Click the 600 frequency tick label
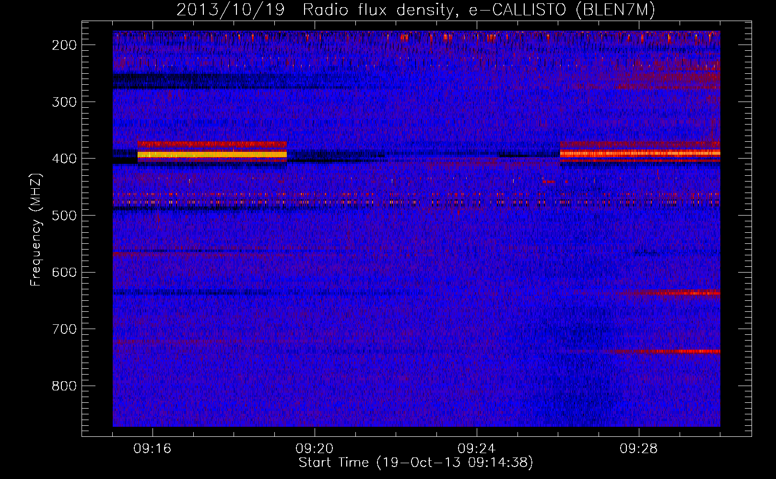 (x=64, y=272)
